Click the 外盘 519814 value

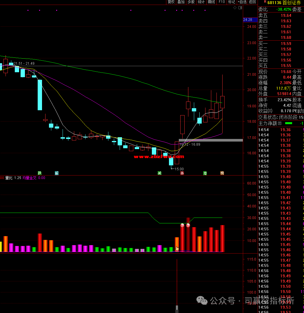pos(284,94)
